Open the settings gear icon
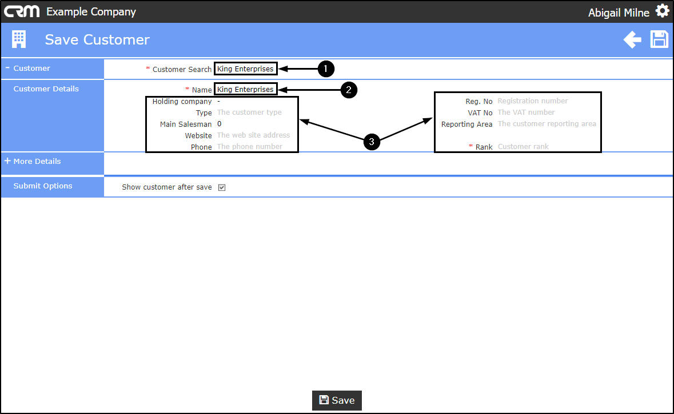 (x=662, y=11)
